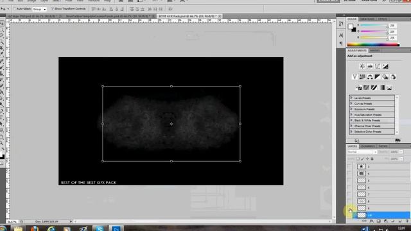
Task: Add an Exposure adjustment
Action: (x=385, y=67)
